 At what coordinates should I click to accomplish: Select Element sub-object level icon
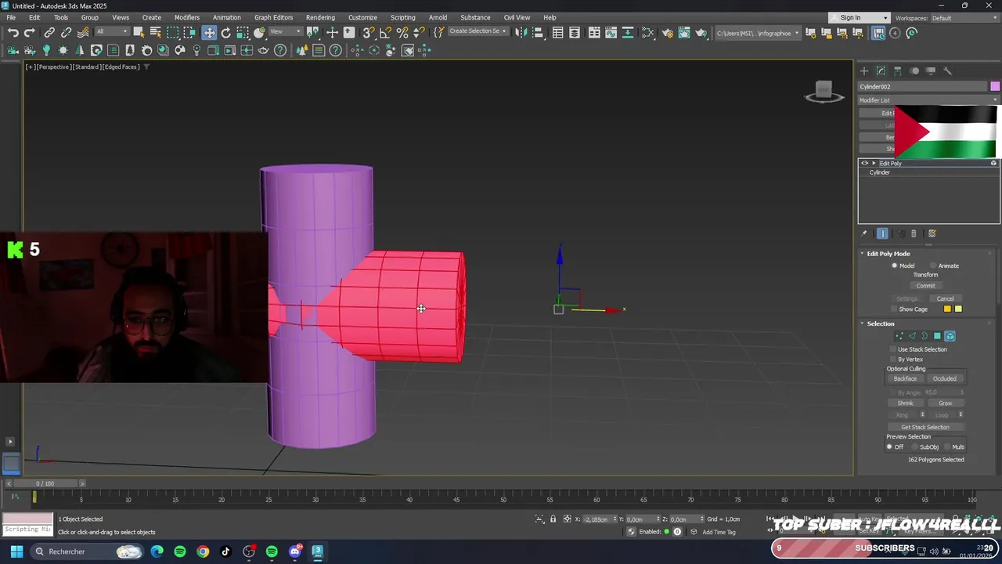point(950,336)
